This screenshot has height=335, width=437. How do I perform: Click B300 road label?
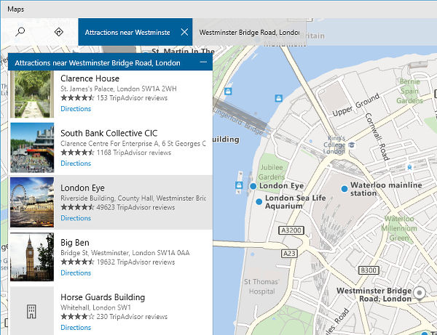[369, 270]
